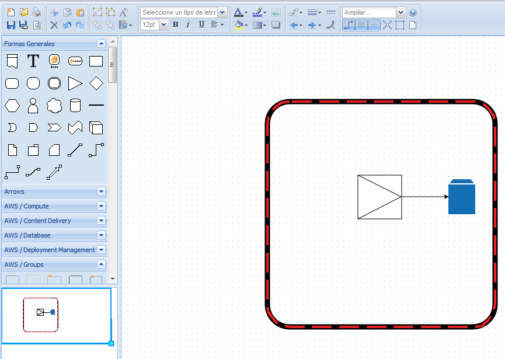Expand the Arrows shape category
The width and height of the screenshot is (505, 359).
[101, 191]
